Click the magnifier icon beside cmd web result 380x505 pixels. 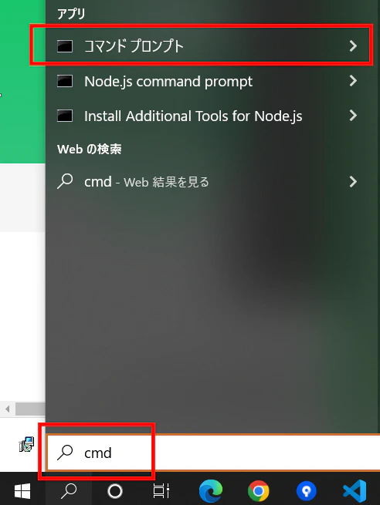pyautogui.click(x=65, y=181)
